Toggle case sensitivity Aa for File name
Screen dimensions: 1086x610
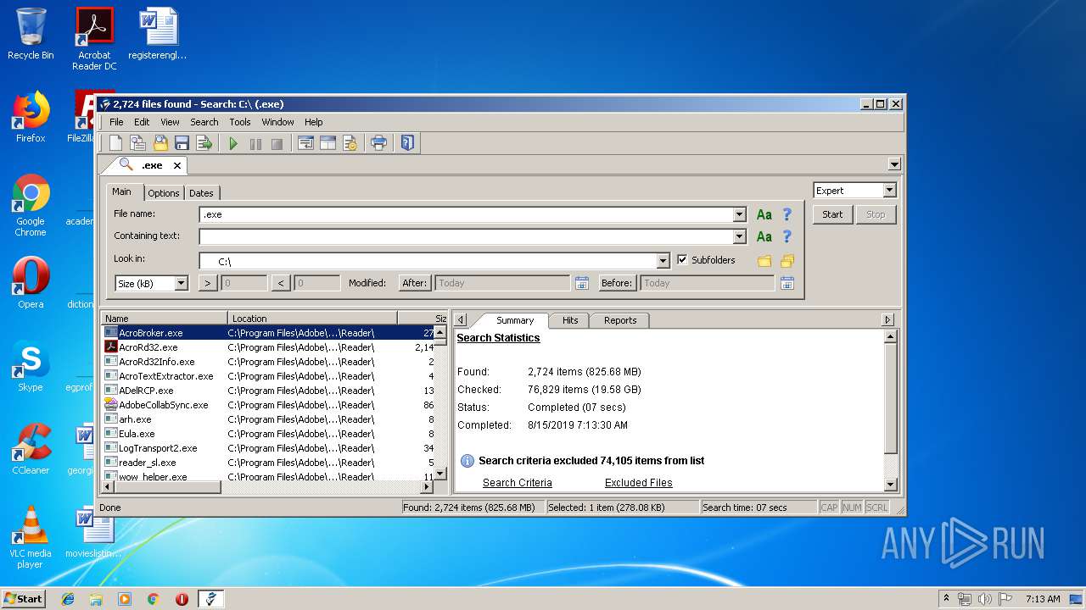point(764,214)
